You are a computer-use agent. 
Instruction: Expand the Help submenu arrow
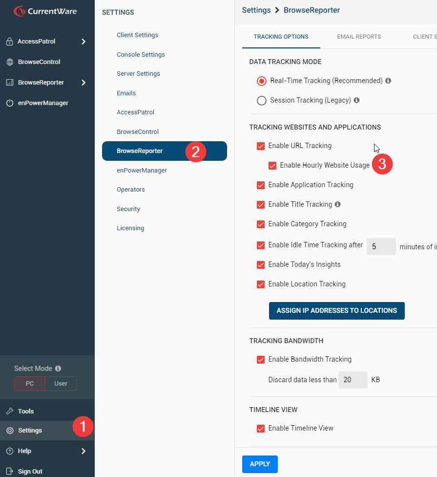pyautogui.click(x=83, y=451)
